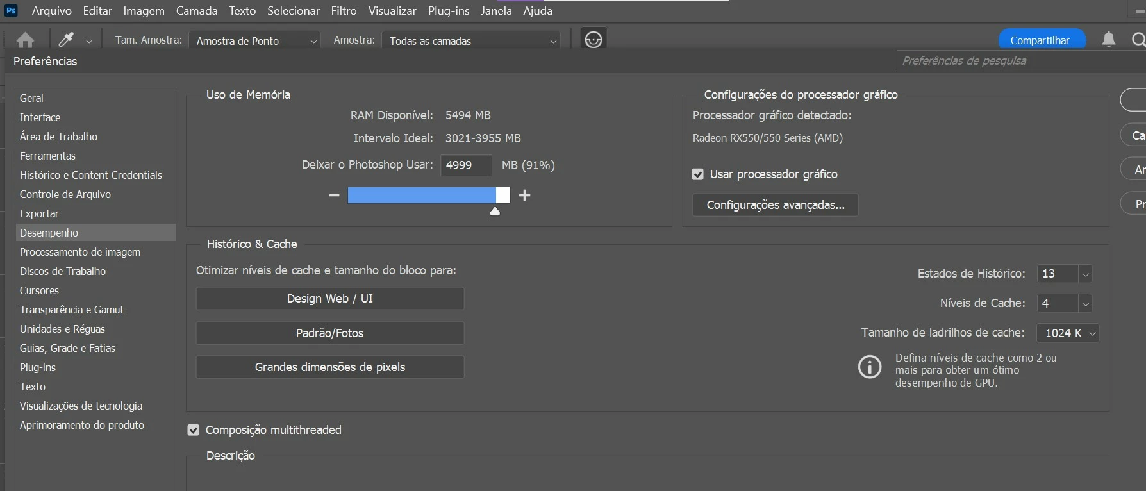1146x491 pixels.
Task: Open the Arquivo menu
Action: click(x=52, y=11)
